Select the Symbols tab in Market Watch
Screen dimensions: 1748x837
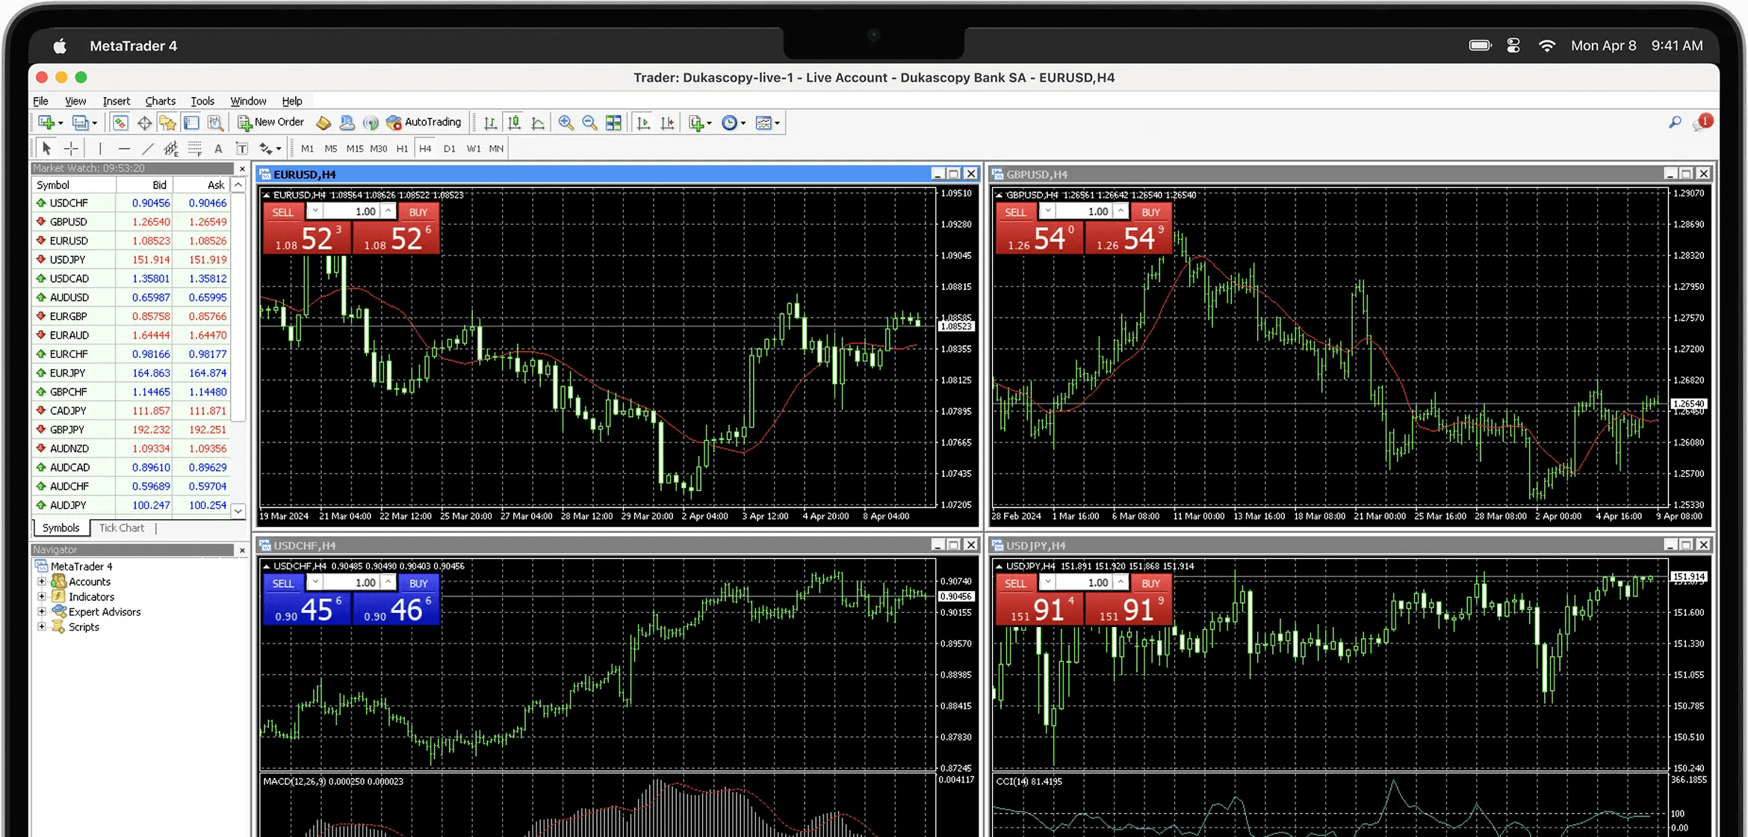[x=61, y=528]
